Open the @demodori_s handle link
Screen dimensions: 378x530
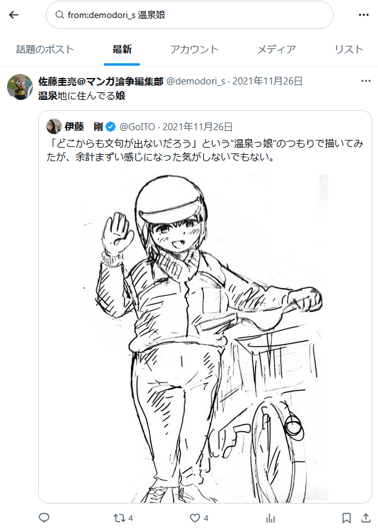pos(195,81)
